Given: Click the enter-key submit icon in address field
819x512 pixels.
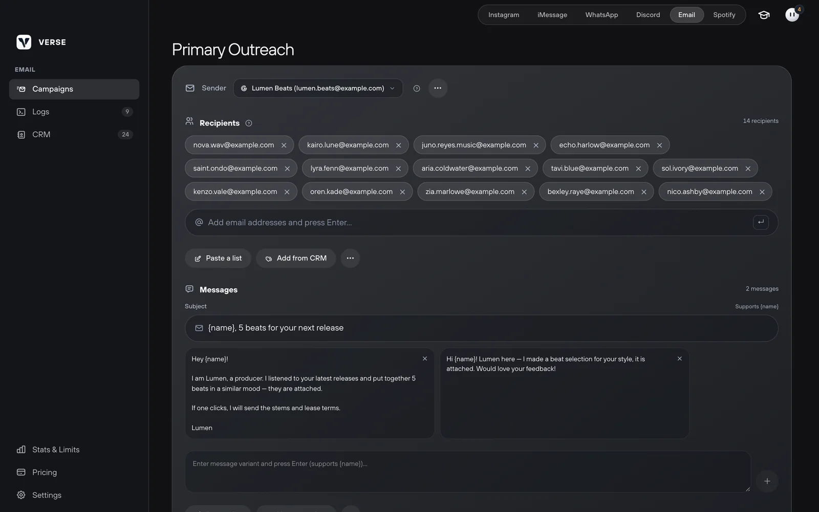Looking at the screenshot, I should pos(761,222).
